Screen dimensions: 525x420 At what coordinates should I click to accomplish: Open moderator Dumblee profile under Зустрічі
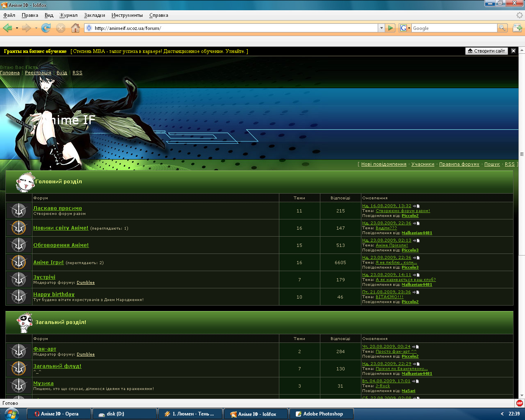[86, 283]
